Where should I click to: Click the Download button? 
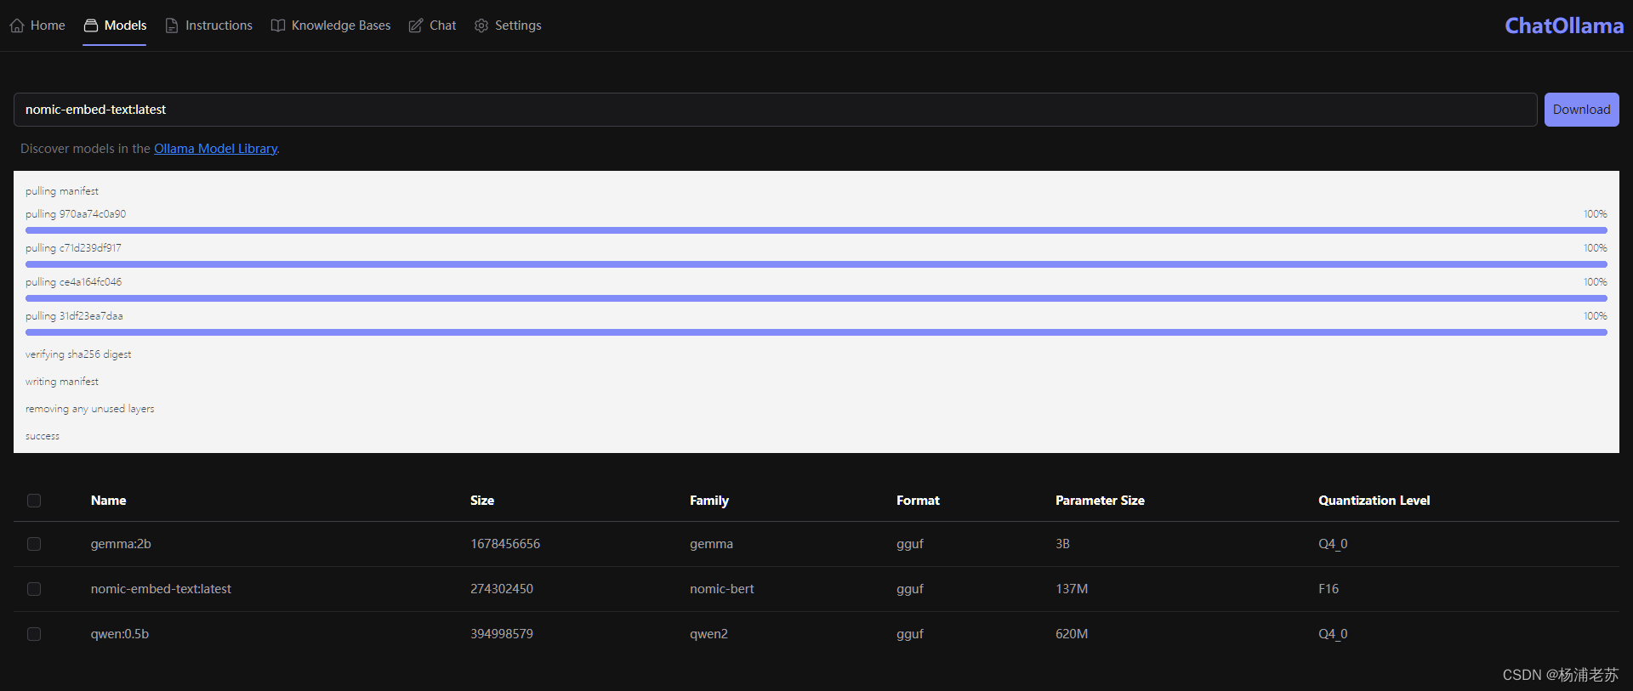(1581, 110)
